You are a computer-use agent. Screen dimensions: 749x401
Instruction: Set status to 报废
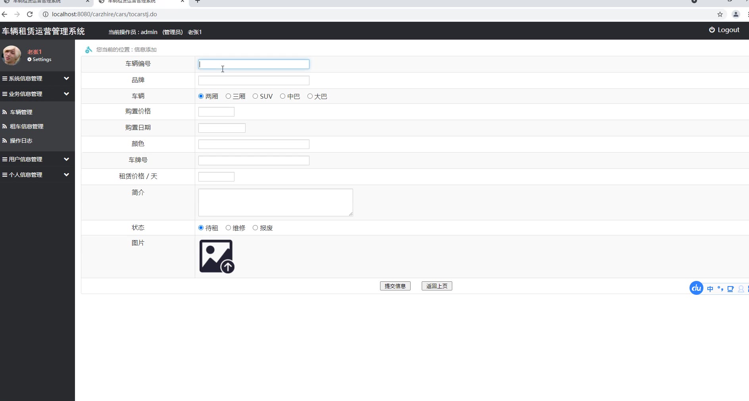[x=255, y=228]
